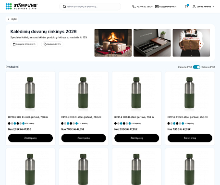This screenshot has height=185, width=220.
Task: Click the bottle image on the fourth card
Action: [190, 93]
